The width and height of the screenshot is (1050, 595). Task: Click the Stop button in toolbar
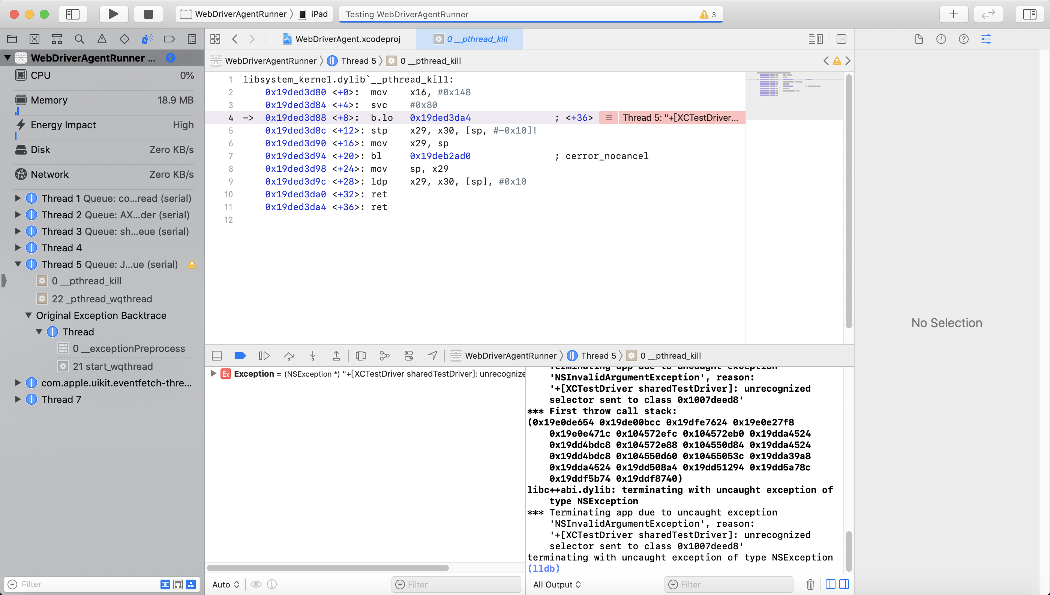click(148, 14)
